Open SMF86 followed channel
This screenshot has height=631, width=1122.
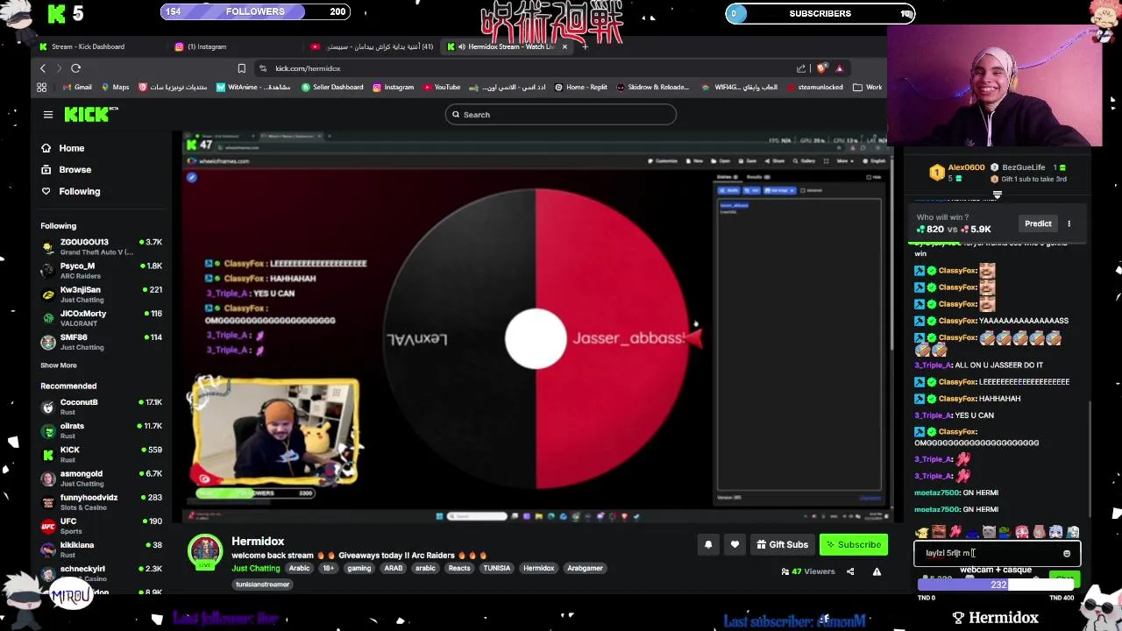pos(101,341)
